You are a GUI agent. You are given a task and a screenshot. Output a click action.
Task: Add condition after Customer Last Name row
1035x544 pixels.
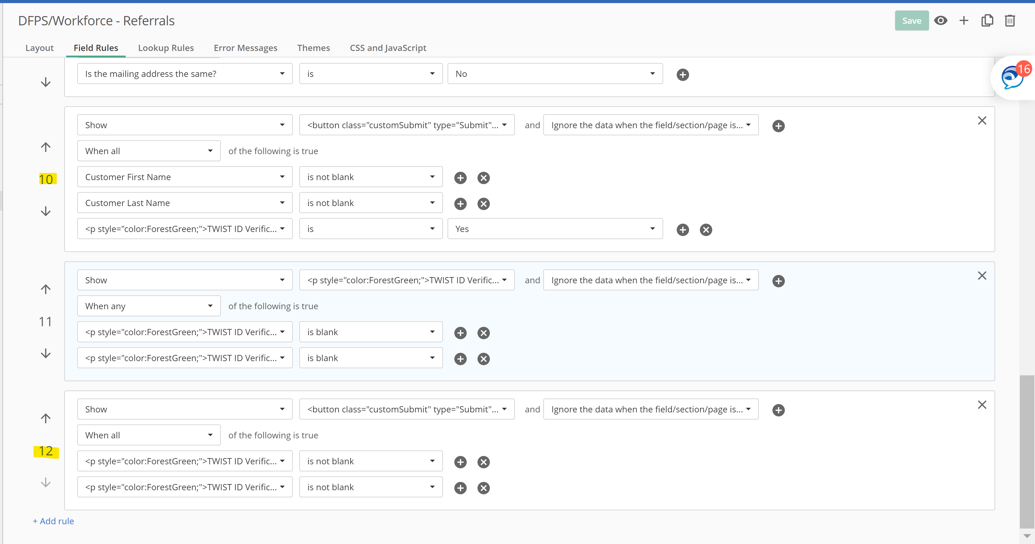point(461,204)
